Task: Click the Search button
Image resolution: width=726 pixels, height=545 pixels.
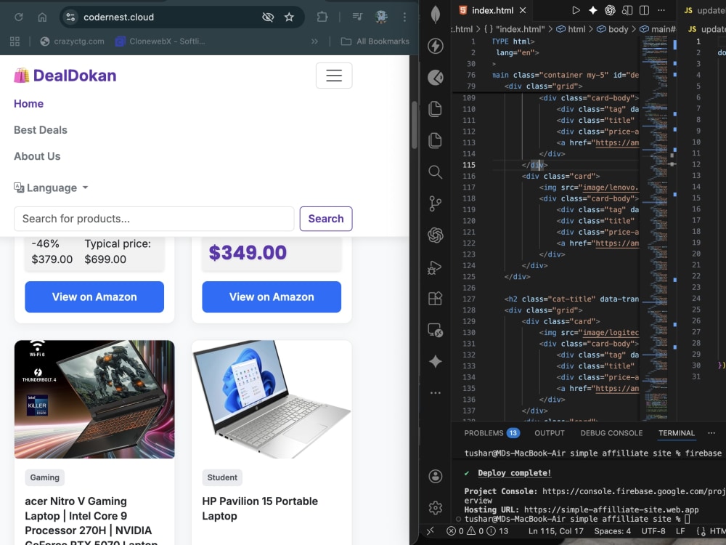Action: [x=326, y=219]
